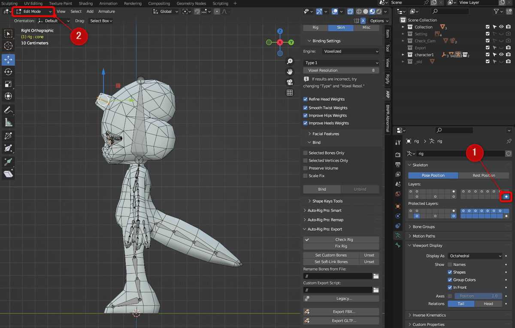Select the Measure tool icon
This screenshot has width=515, height=328.
click(8, 122)
